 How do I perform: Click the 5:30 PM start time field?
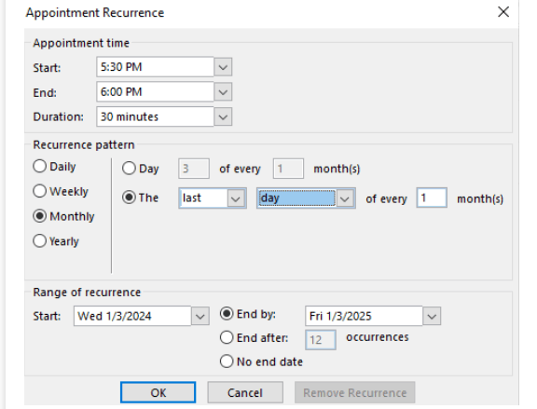155,67
